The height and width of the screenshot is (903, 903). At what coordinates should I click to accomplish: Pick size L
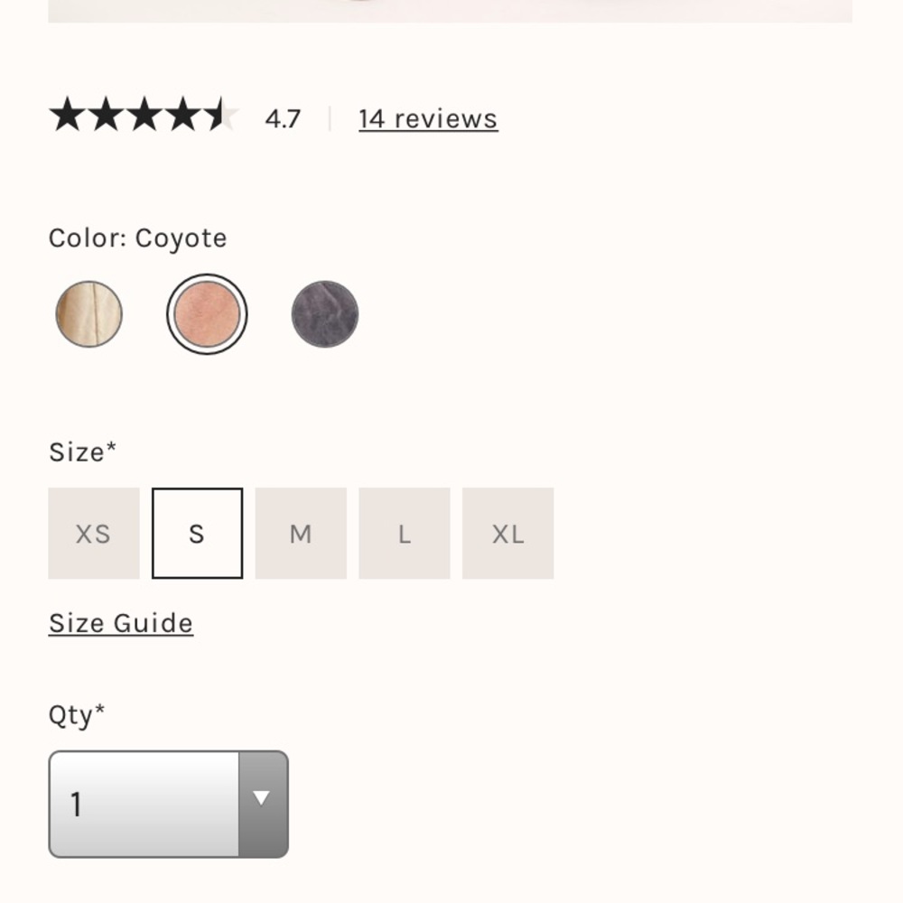(x=404, y=533)
